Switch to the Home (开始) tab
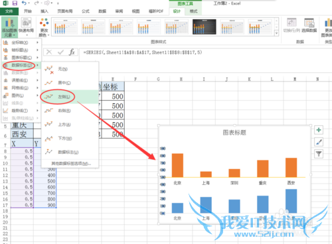 coord(28,11)
